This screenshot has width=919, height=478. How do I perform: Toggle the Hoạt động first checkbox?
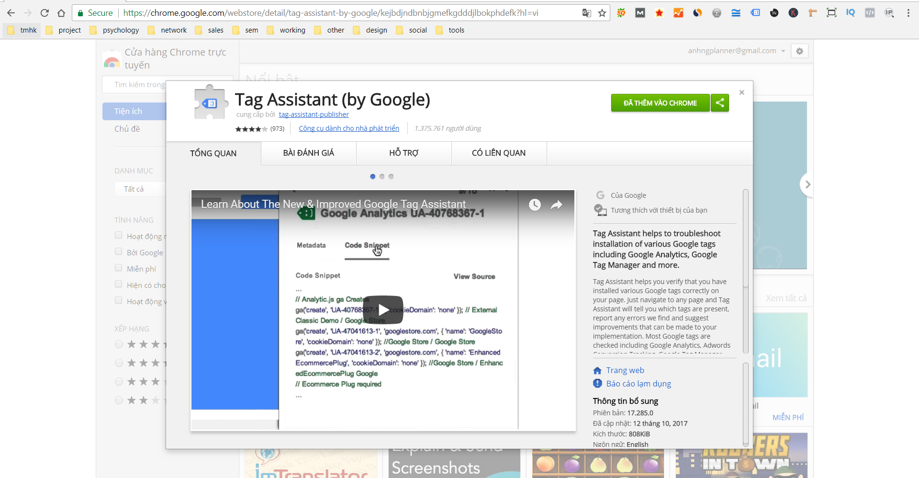[x=118, y=235]
